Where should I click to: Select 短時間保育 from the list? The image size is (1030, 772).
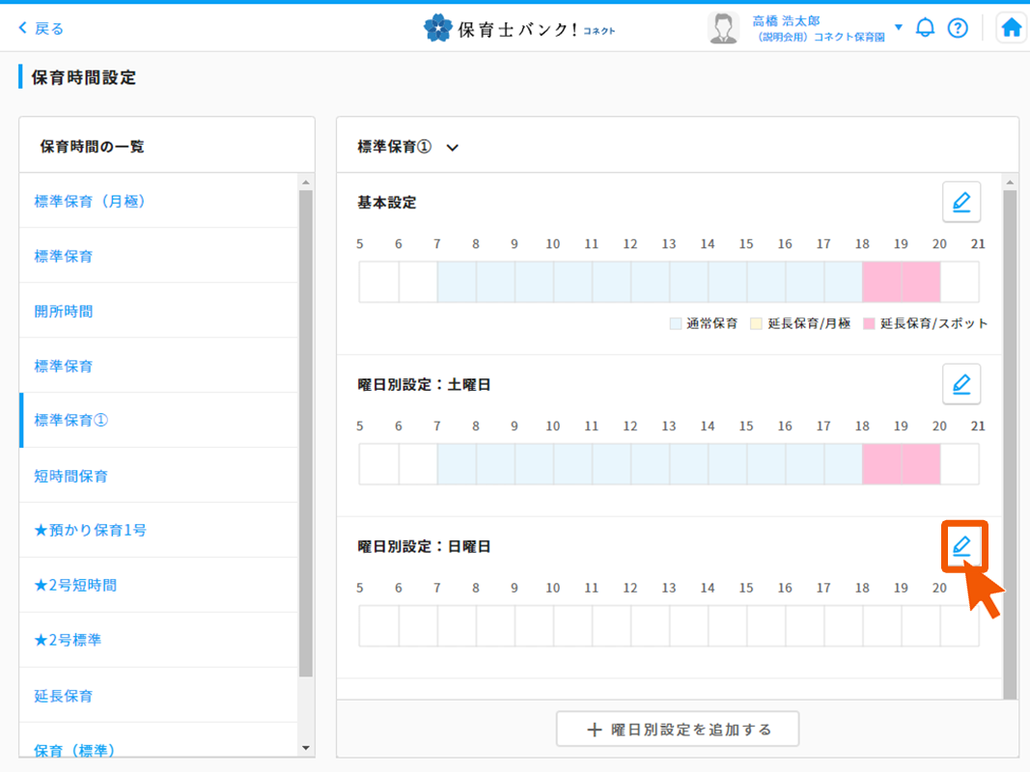coord(71,476)
